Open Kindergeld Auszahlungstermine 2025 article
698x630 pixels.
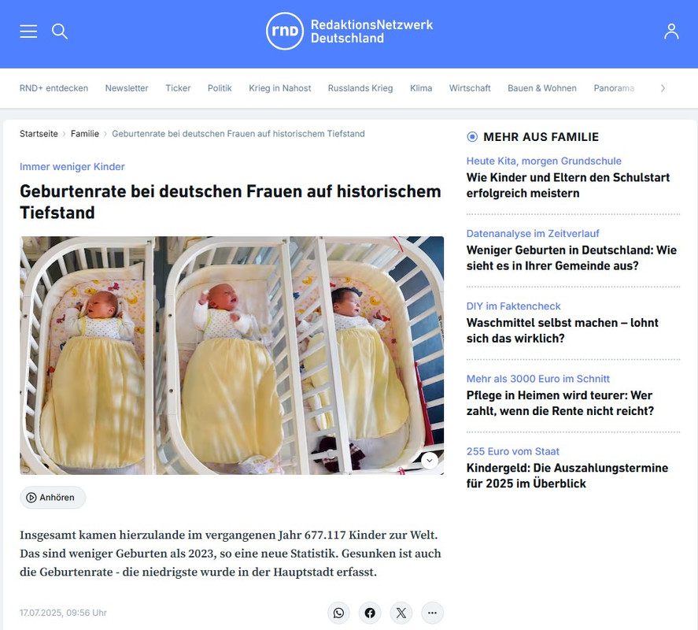(x=567, y=476)
